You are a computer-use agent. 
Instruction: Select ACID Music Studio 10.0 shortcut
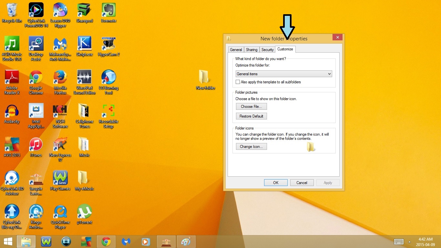pos(12,48)
